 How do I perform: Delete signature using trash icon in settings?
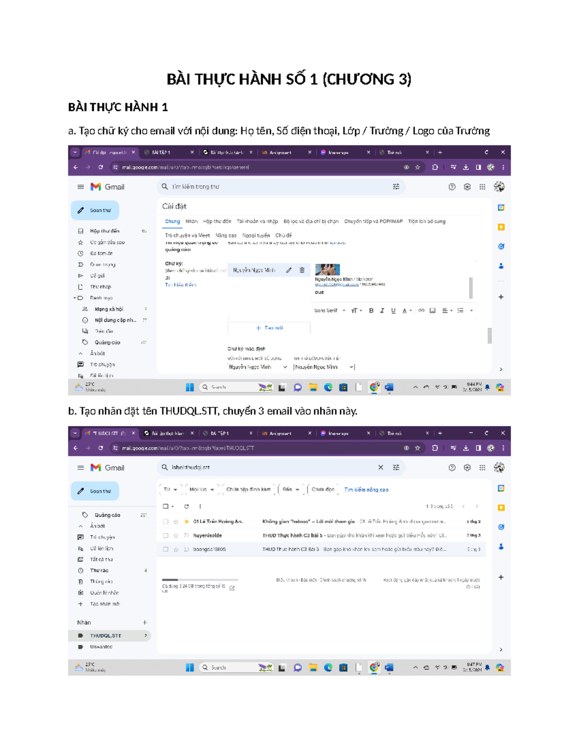[x=302, y=270]
